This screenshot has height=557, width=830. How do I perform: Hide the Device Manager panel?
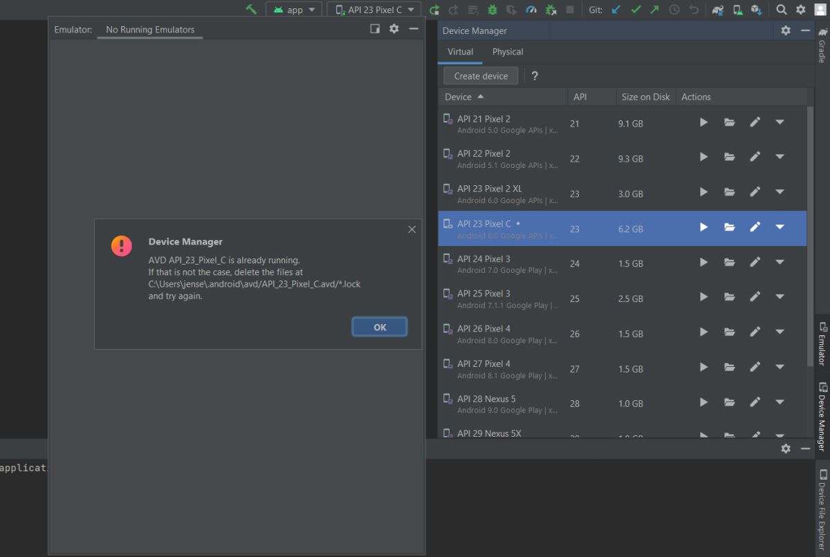pos(805,30)
